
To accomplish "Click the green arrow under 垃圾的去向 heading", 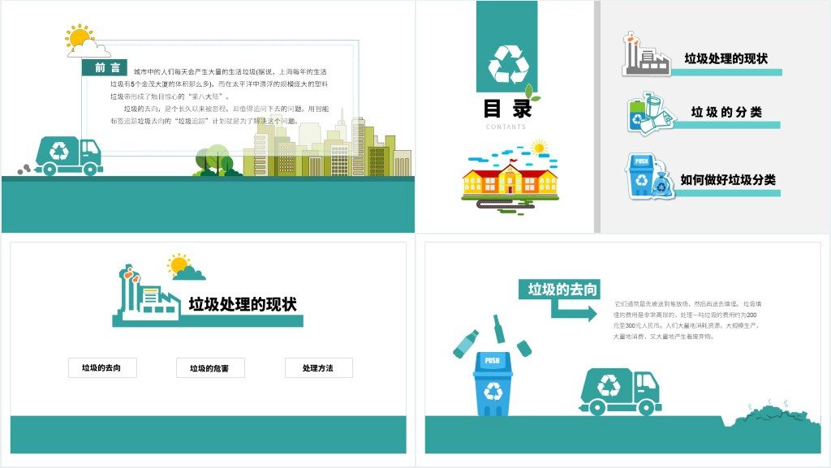I will tap(573, 311).
